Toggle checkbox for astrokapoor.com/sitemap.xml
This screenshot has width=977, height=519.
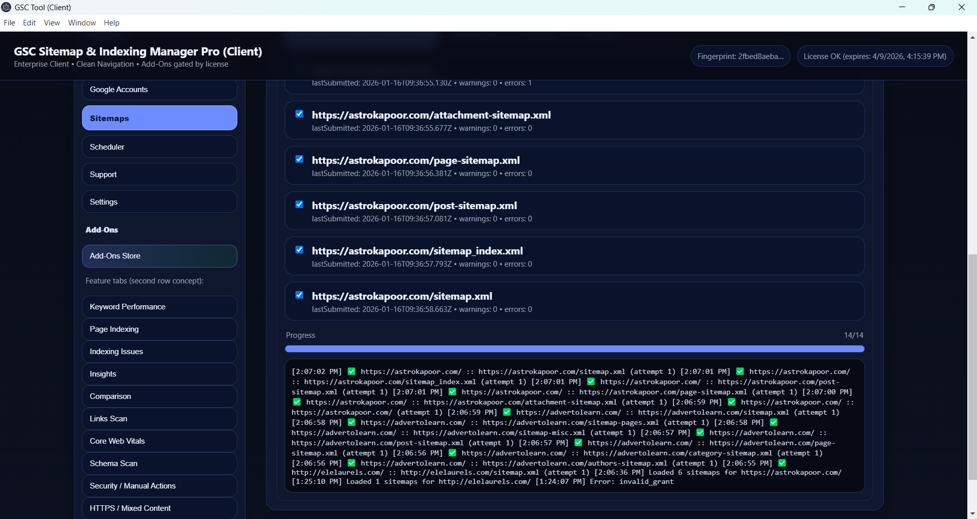300,295
